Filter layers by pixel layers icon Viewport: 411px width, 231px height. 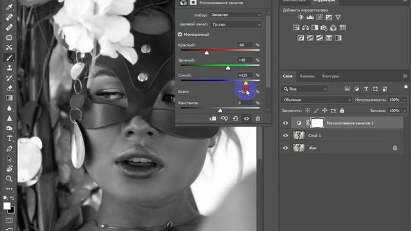(x=347, y=89)
